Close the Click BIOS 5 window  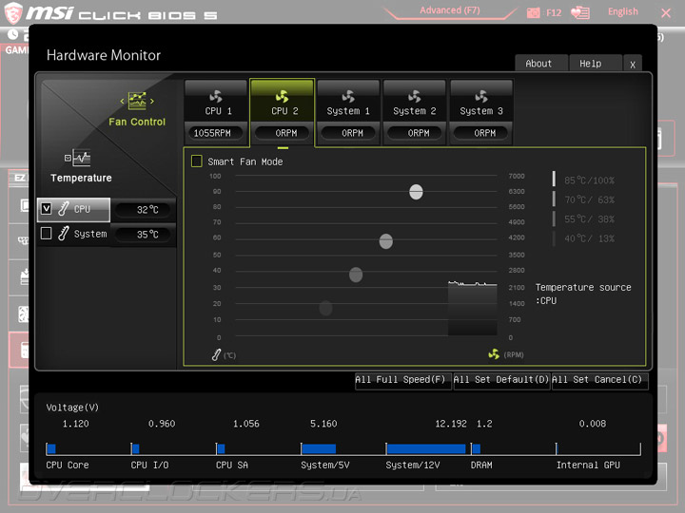[x=666, y=12]
